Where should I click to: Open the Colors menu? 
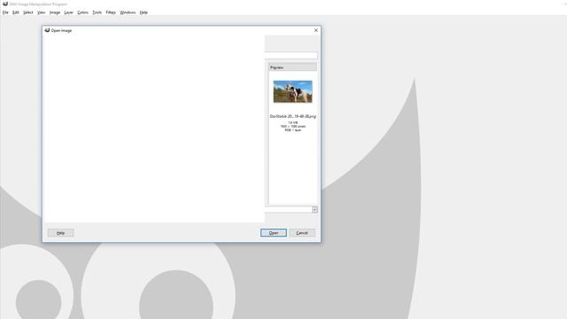click(x=82, y=12)
